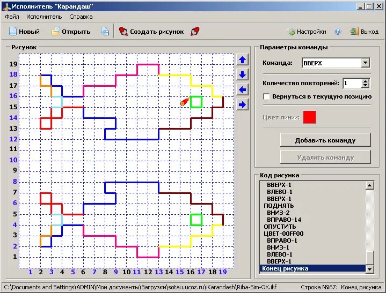Screen dimensions: 386x293
Task: Click code list scrollbar up arrow
Action: [x=369, y=185]
